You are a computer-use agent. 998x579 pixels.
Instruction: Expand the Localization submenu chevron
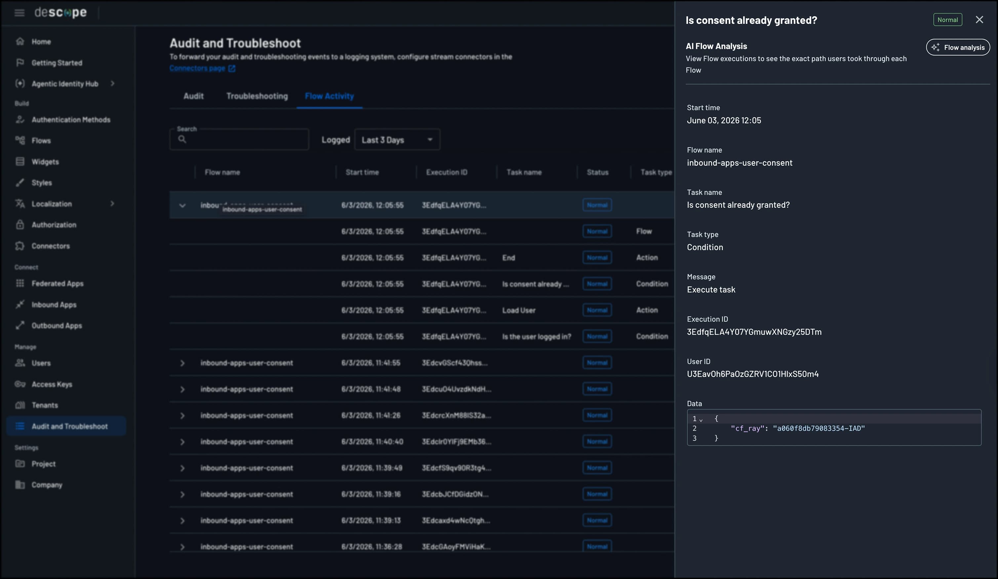pos(112,204)
